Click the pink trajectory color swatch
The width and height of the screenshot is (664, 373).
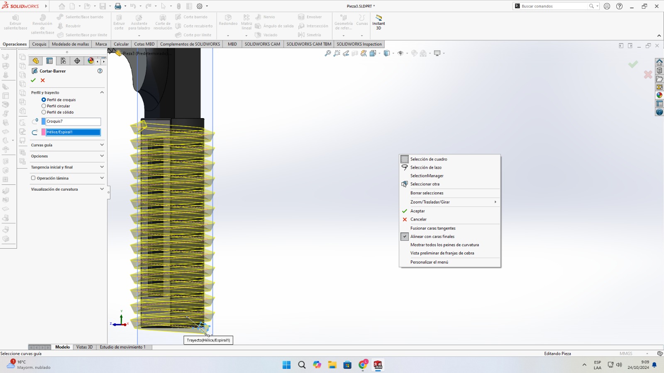coord(43,132)
